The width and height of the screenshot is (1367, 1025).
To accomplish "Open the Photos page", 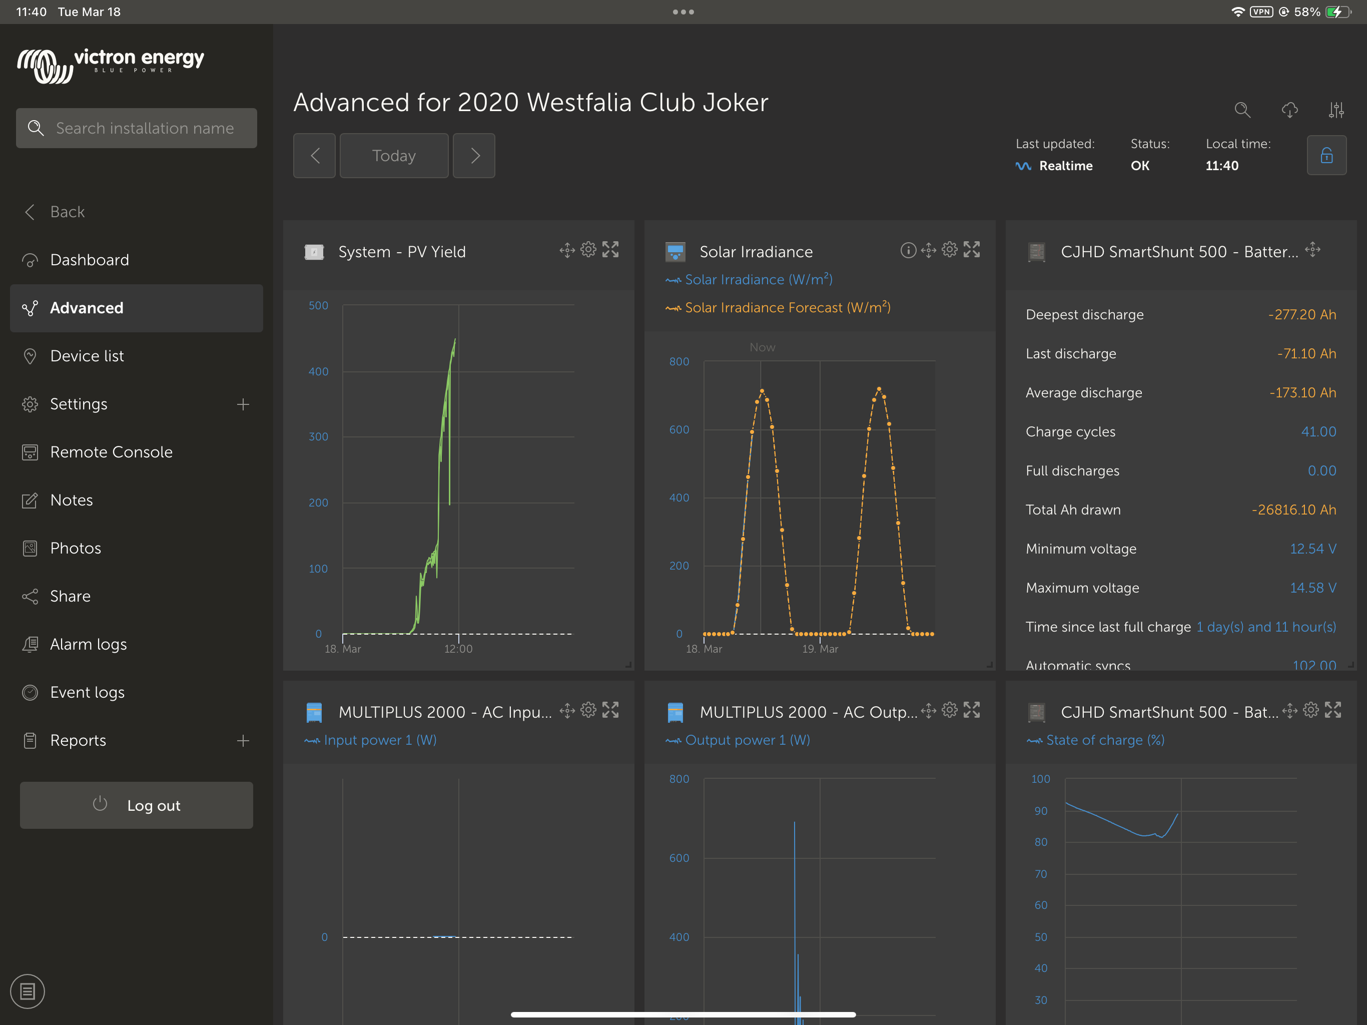I will 137,549.
